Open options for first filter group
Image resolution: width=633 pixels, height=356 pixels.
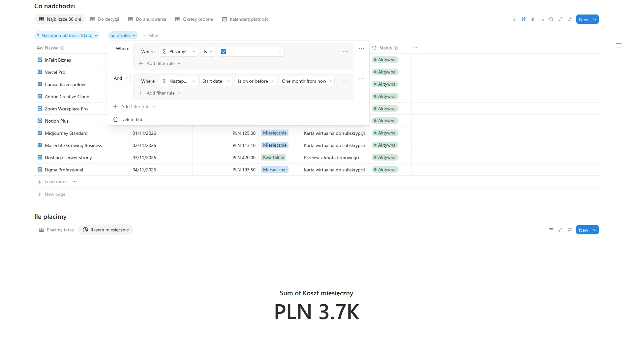(x=361, y=48)
